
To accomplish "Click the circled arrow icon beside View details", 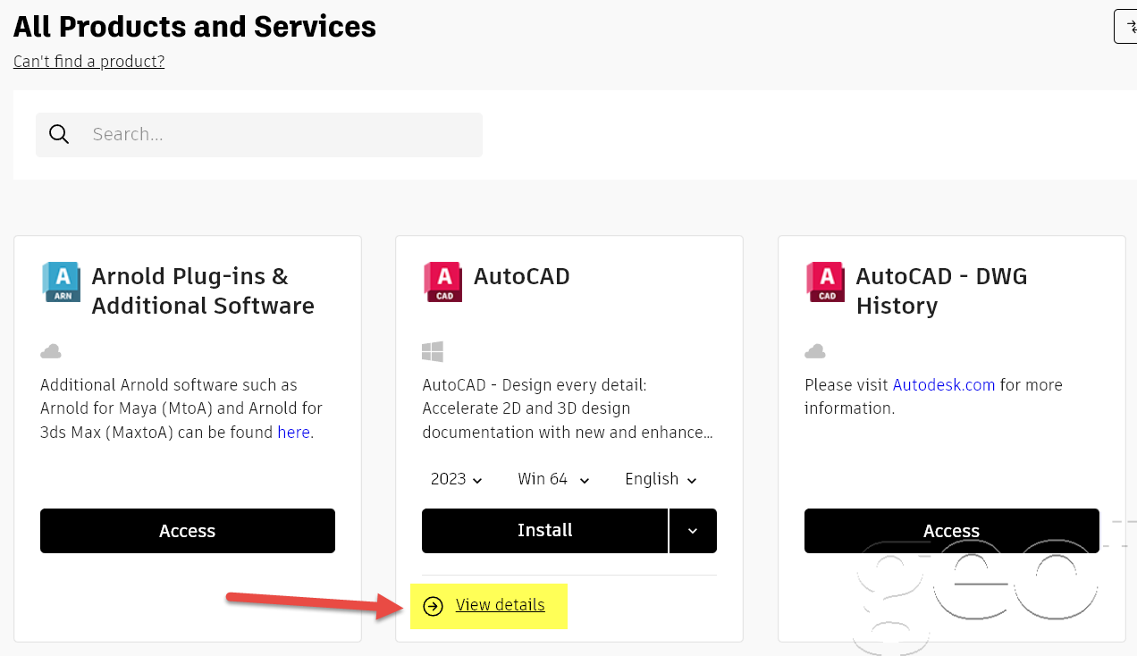I will tap(433, 606).
